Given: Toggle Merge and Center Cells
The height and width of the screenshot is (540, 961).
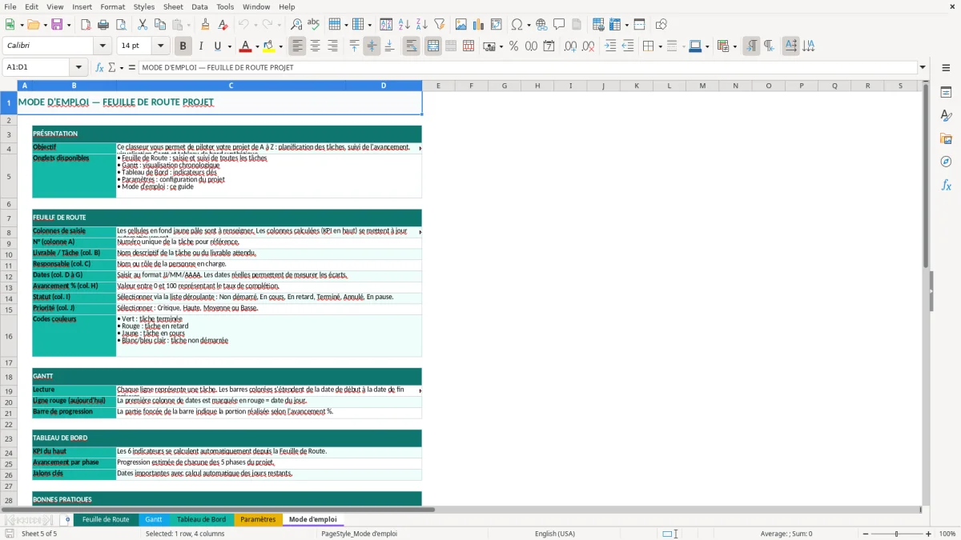Looking at the screenshot, I should tap(432, 46).
